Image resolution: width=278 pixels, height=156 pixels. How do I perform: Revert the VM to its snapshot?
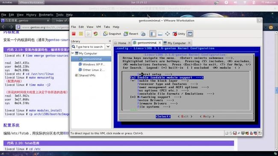(x=131, y=34)
